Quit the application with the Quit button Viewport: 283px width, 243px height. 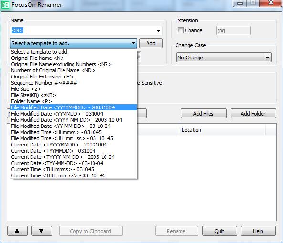pos(220,231)
